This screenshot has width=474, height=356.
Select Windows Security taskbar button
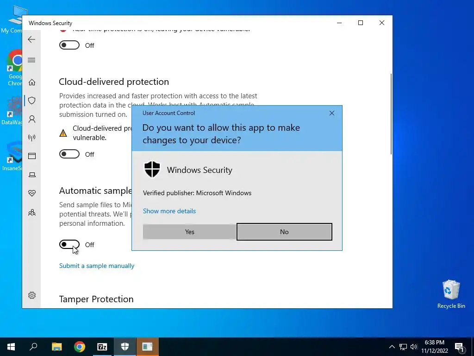125,347
